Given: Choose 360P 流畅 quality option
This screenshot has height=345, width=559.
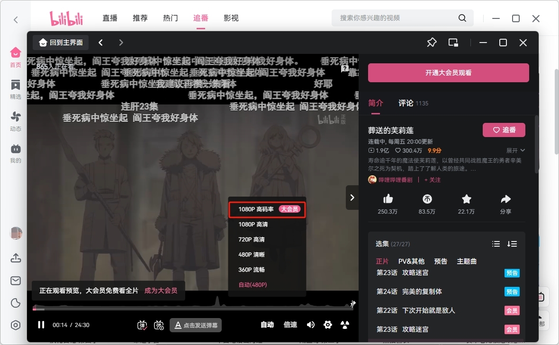Looking at the screenshot, I should 267,269.
